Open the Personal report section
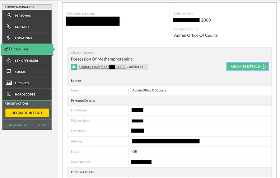Screen dimensions: 280x178 point(27,16)
